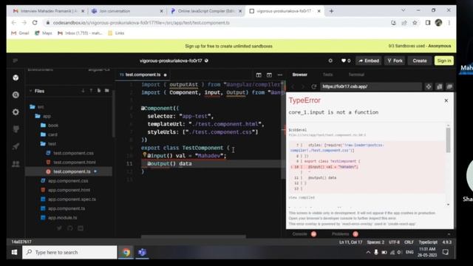
Task: Open app.module.ts file
Action: tap(59, 218)
